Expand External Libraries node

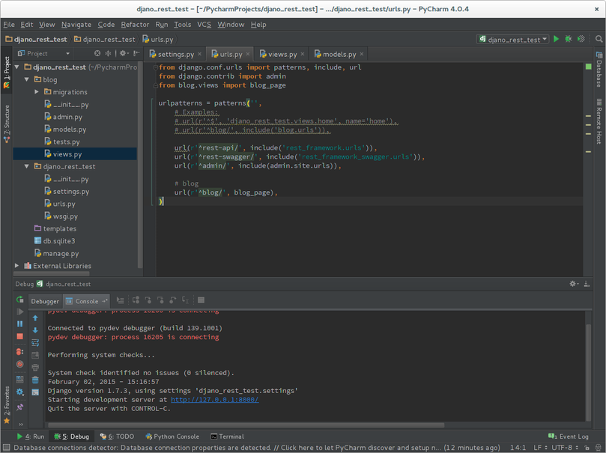click(x=17, y=266)
